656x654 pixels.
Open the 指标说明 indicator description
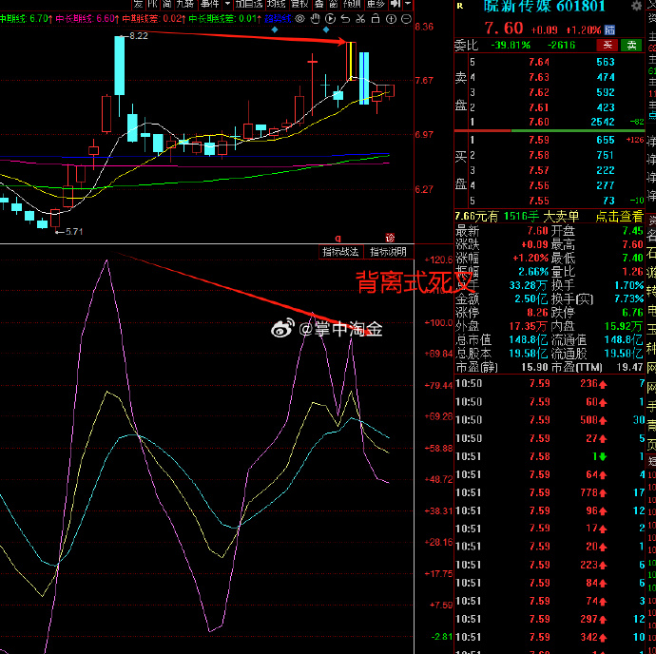[388, 252]
